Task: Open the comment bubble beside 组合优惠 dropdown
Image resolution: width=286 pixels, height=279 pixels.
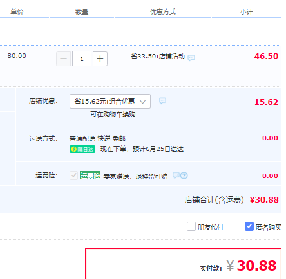Action: (162, 100)
